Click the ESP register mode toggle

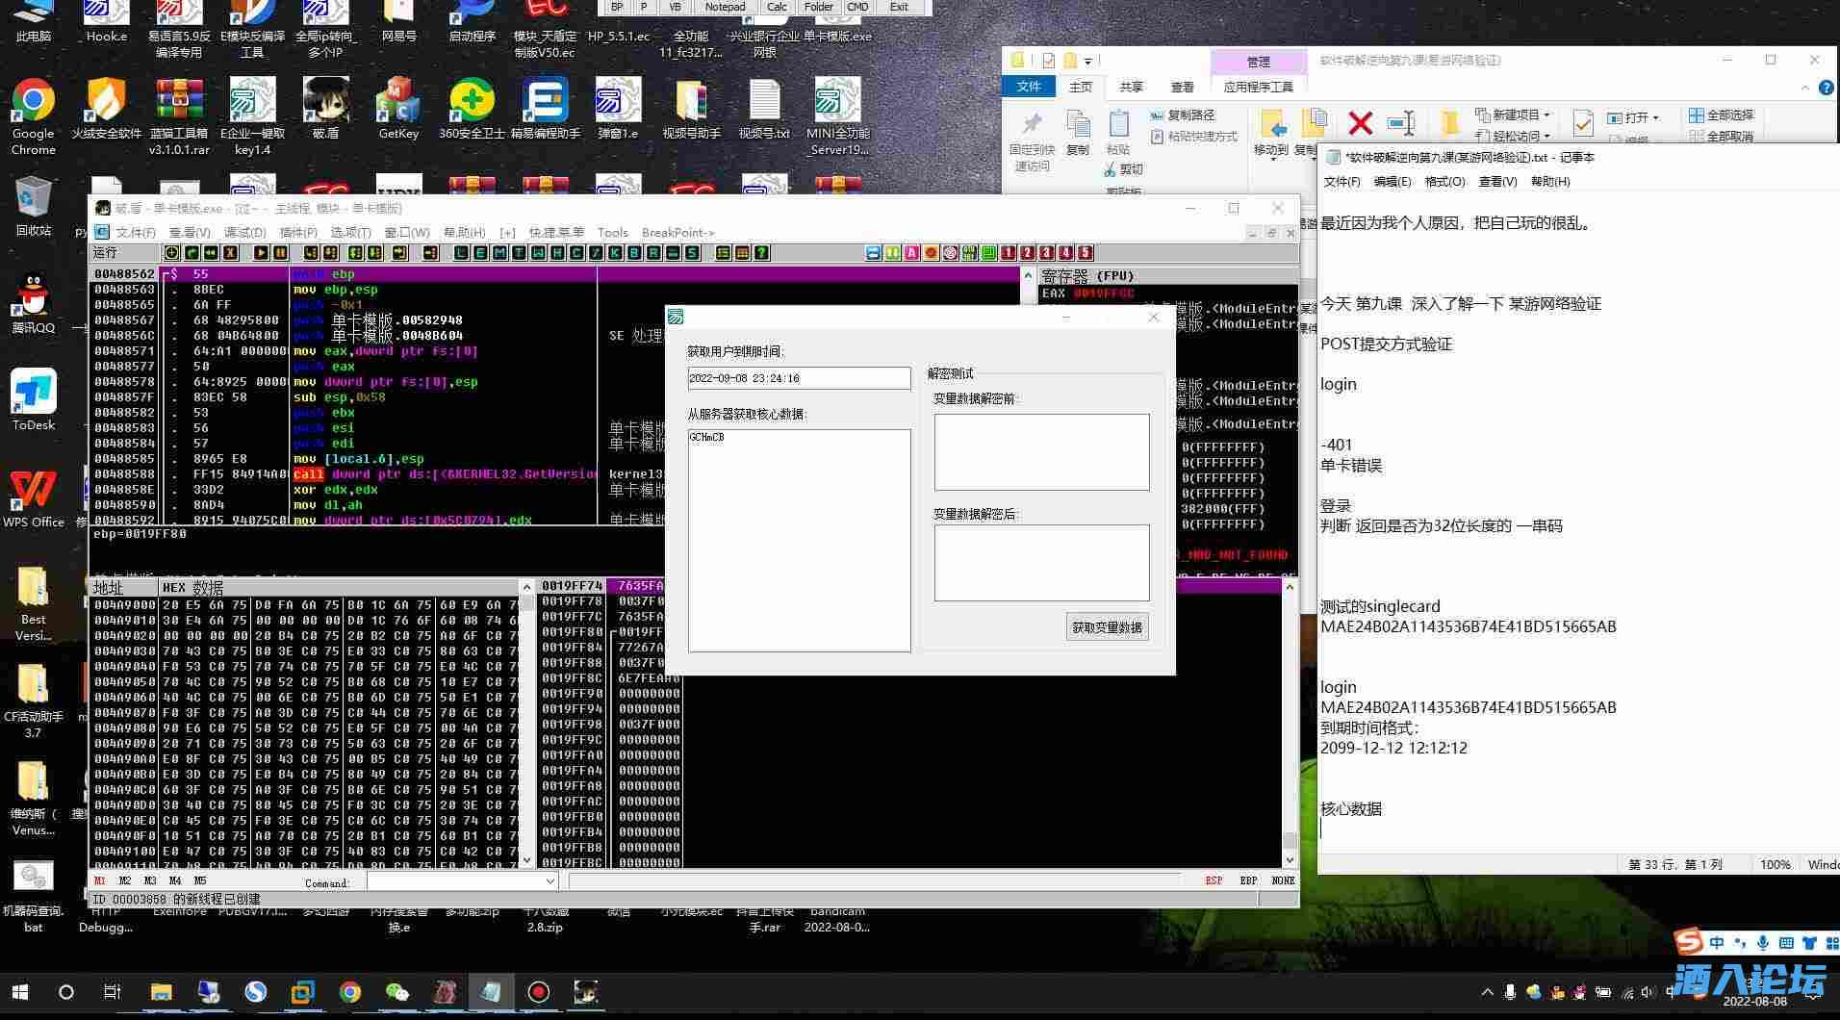1214,880
